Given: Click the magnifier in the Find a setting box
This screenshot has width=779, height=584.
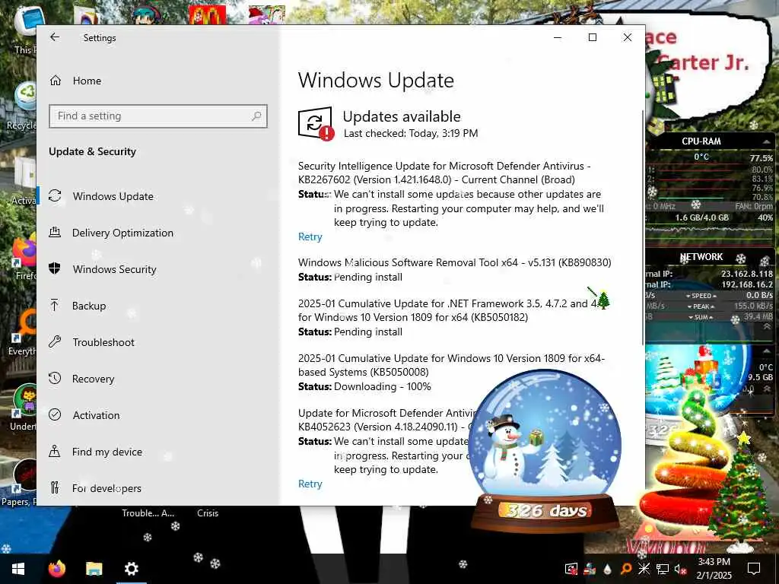Looking at the screenshot, I should (x=256, y=116).
